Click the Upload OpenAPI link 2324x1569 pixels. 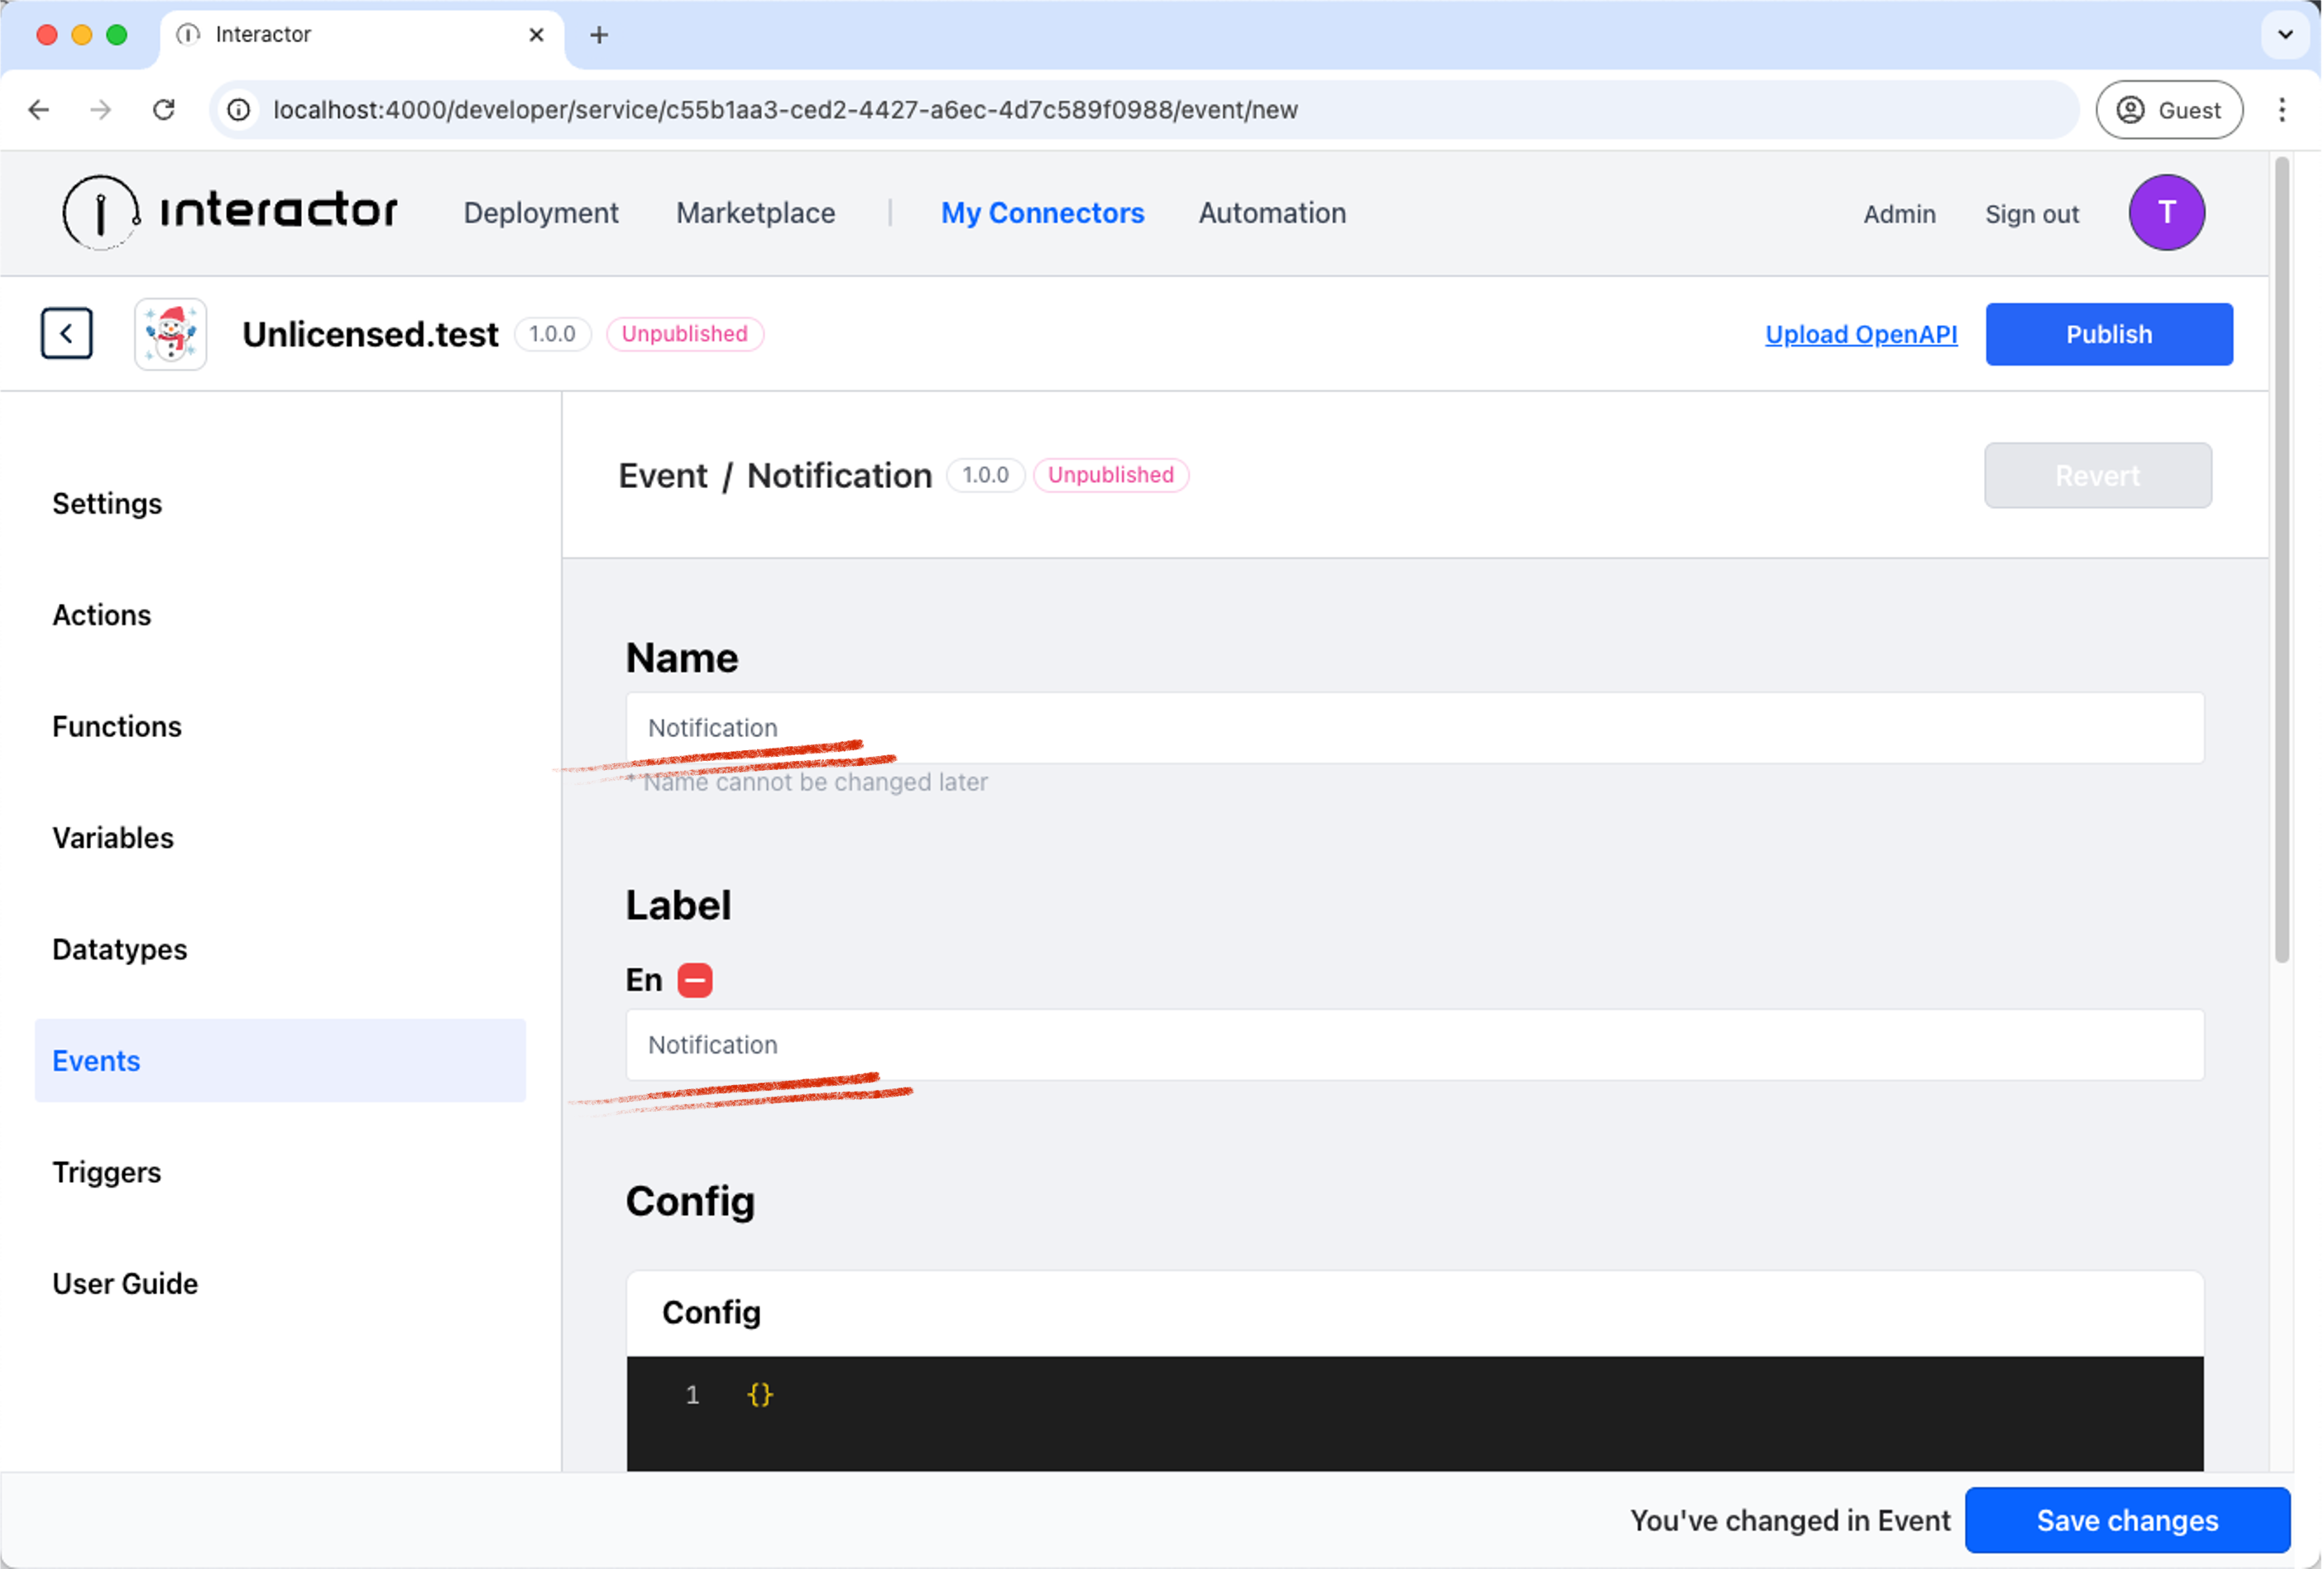pyautogui.click(x=1860, y=332)
